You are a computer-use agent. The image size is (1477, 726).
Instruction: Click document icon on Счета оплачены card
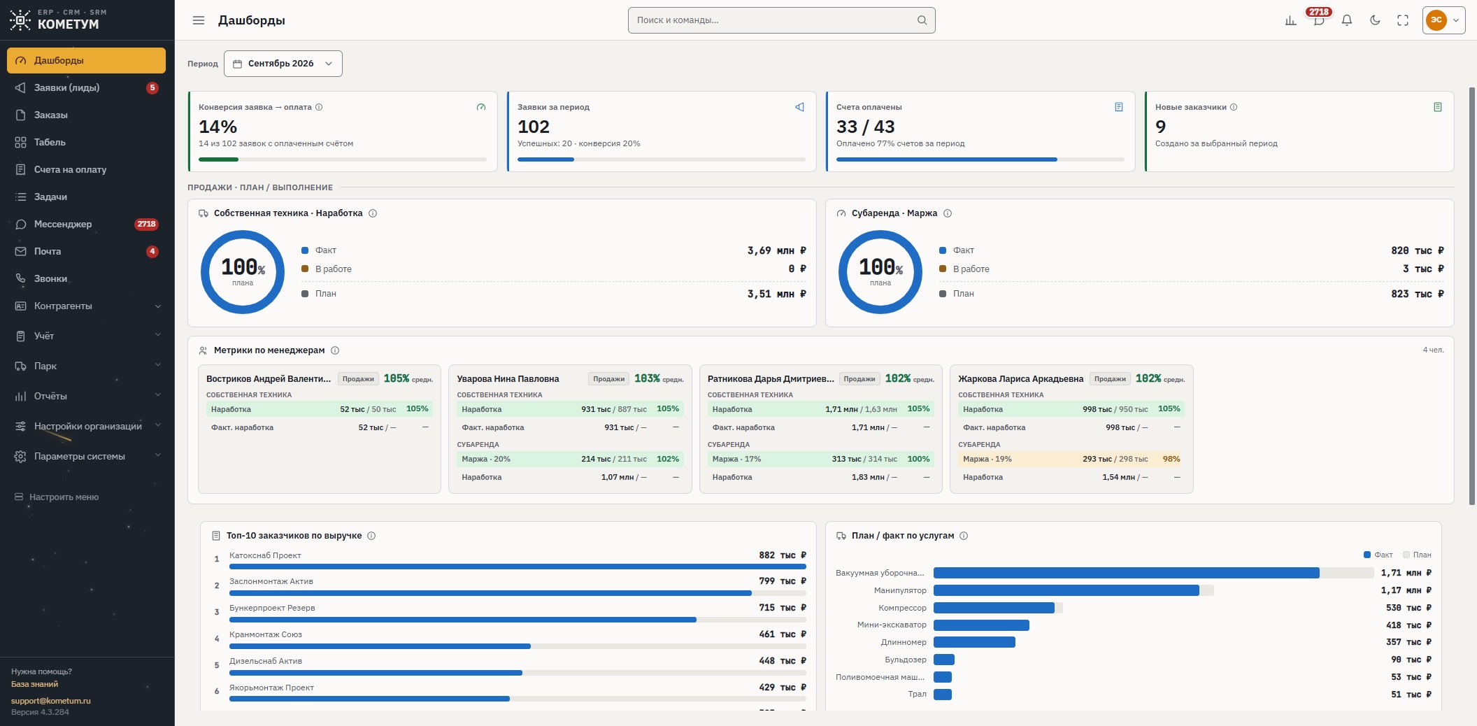[x=1118, y=107]
